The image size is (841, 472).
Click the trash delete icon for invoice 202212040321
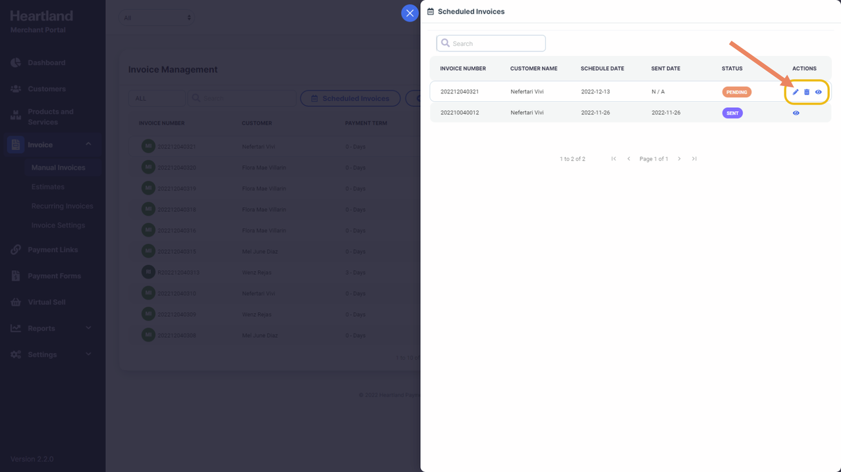(x=807, y=92)
